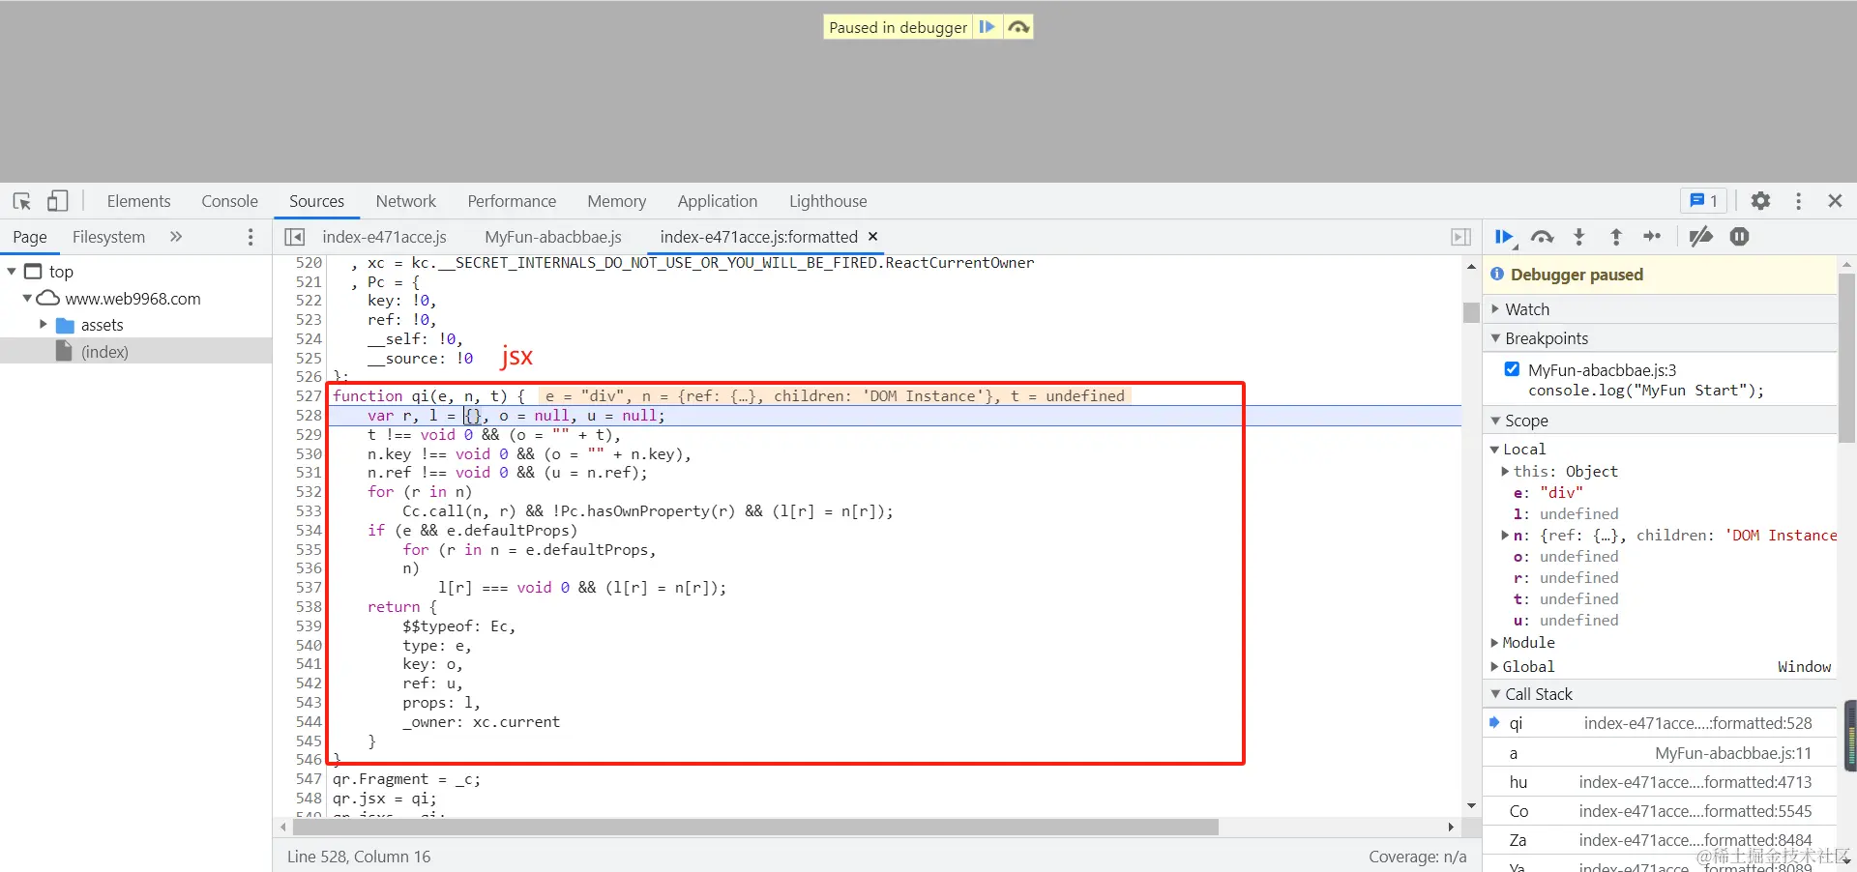
Task: Select the Za call stack frame
Action: pyautogui.click(x=1660, y=840)
